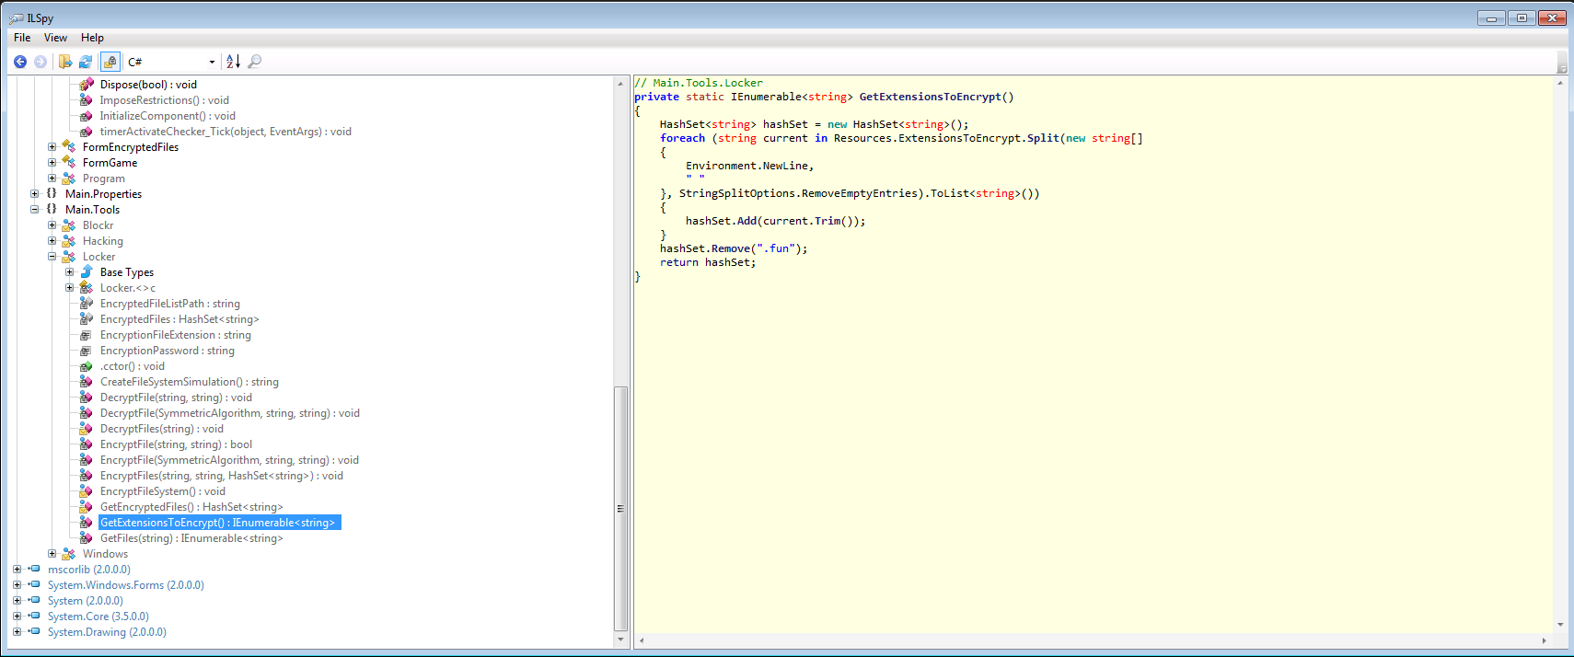Reload assemblies with the refresh icon
Screen dimensions: 1574x657
pos(86,62)
